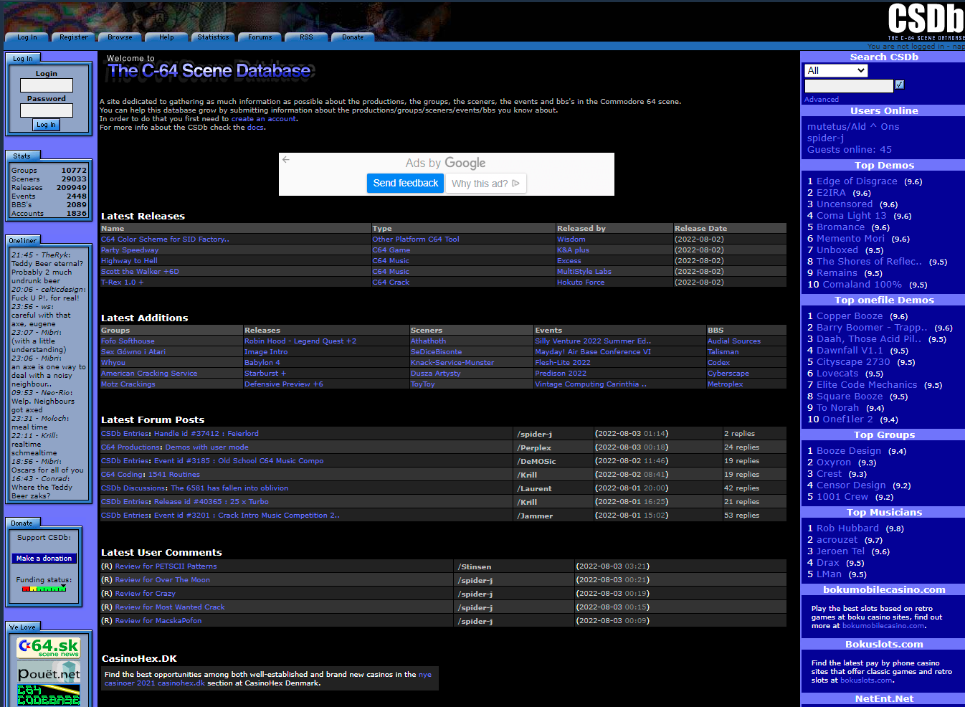
Task: Open top musician Jeroen Tel
Action: pos(841,551)
